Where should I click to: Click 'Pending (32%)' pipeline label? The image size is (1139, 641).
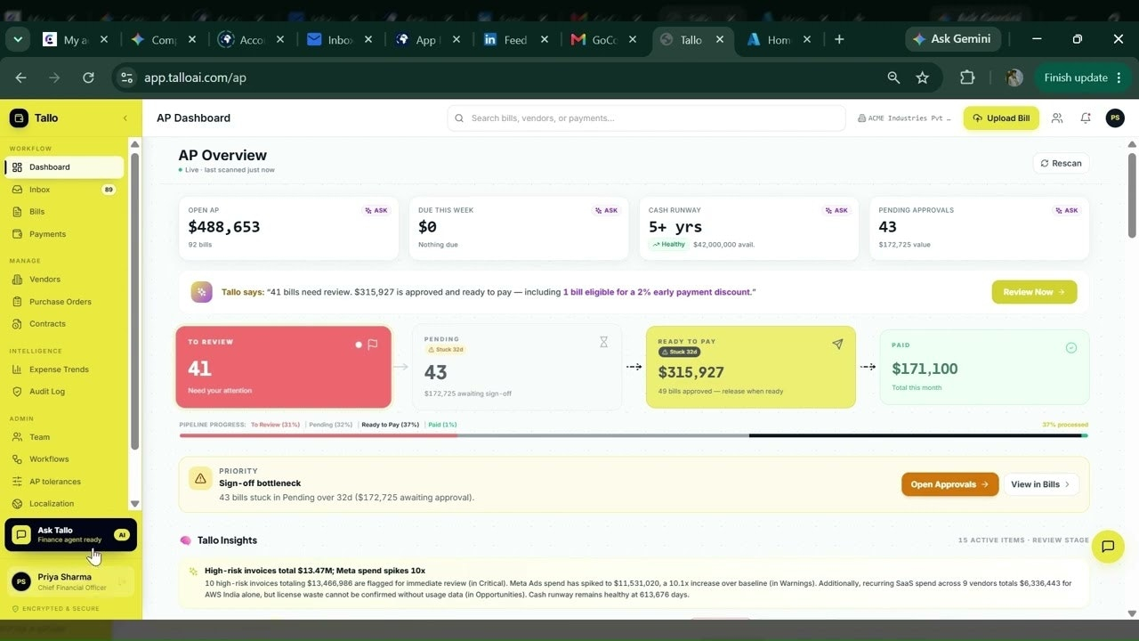(330, 425)
